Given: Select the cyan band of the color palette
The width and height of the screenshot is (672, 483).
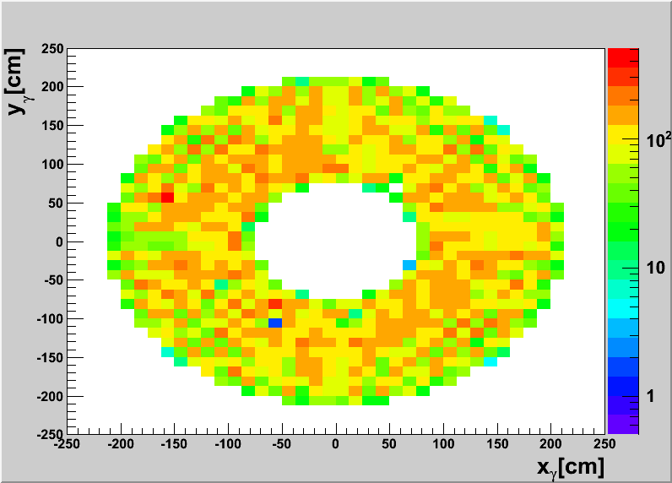Looking at the screenshot, I should [x=623, y=308].
